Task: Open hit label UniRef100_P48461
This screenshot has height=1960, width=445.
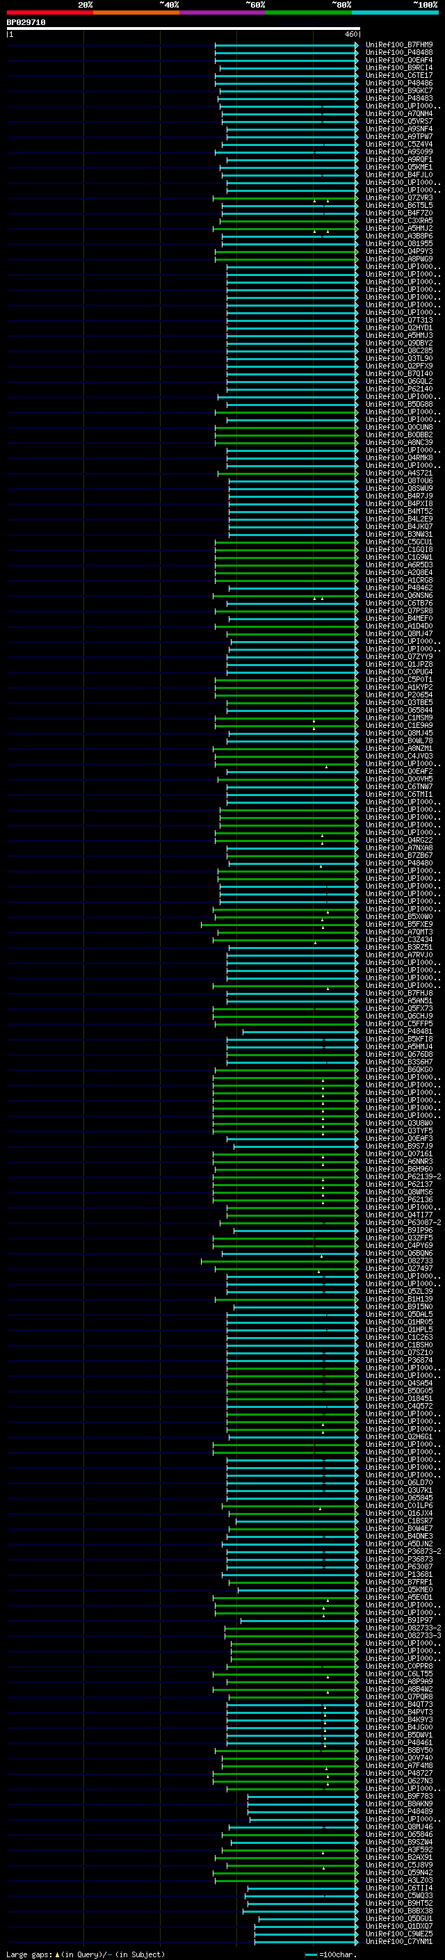Action: pyautogui.click(x=398, y=1742)
